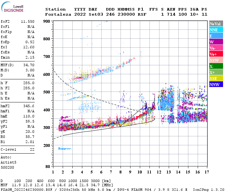This screenshot has width=225, height=192.
Task: Select the Vo- pink legend swatch
Action: (216, 48)
